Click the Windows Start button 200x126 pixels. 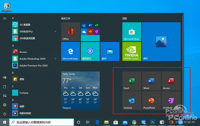pos(5,122)
